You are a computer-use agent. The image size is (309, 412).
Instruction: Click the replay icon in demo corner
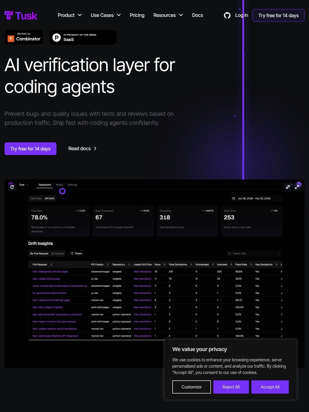(12, 187)
